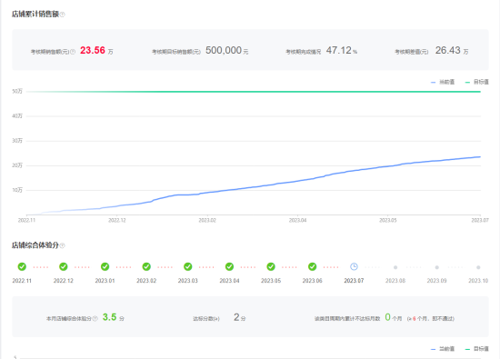Click the timeline month label 2022.11

22,281
